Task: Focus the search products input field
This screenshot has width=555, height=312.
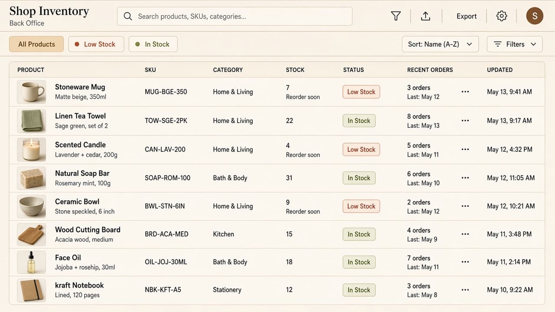Action: tap(235, 16)
